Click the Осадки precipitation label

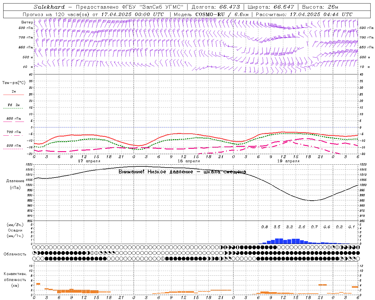pos(15,230)
